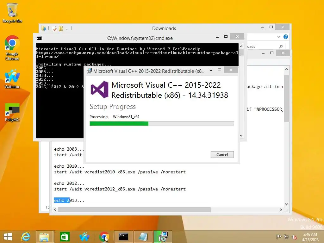Image resolution: width=324 pixels, height=243 pixels.
Task: Click the cmd window scroll down arrow
Action: coord(241,135)
